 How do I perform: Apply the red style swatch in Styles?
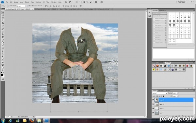(x=187, y=66)
